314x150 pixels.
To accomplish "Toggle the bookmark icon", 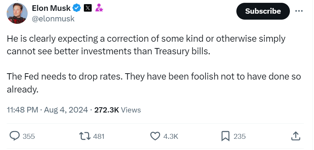I will [226, 136].
